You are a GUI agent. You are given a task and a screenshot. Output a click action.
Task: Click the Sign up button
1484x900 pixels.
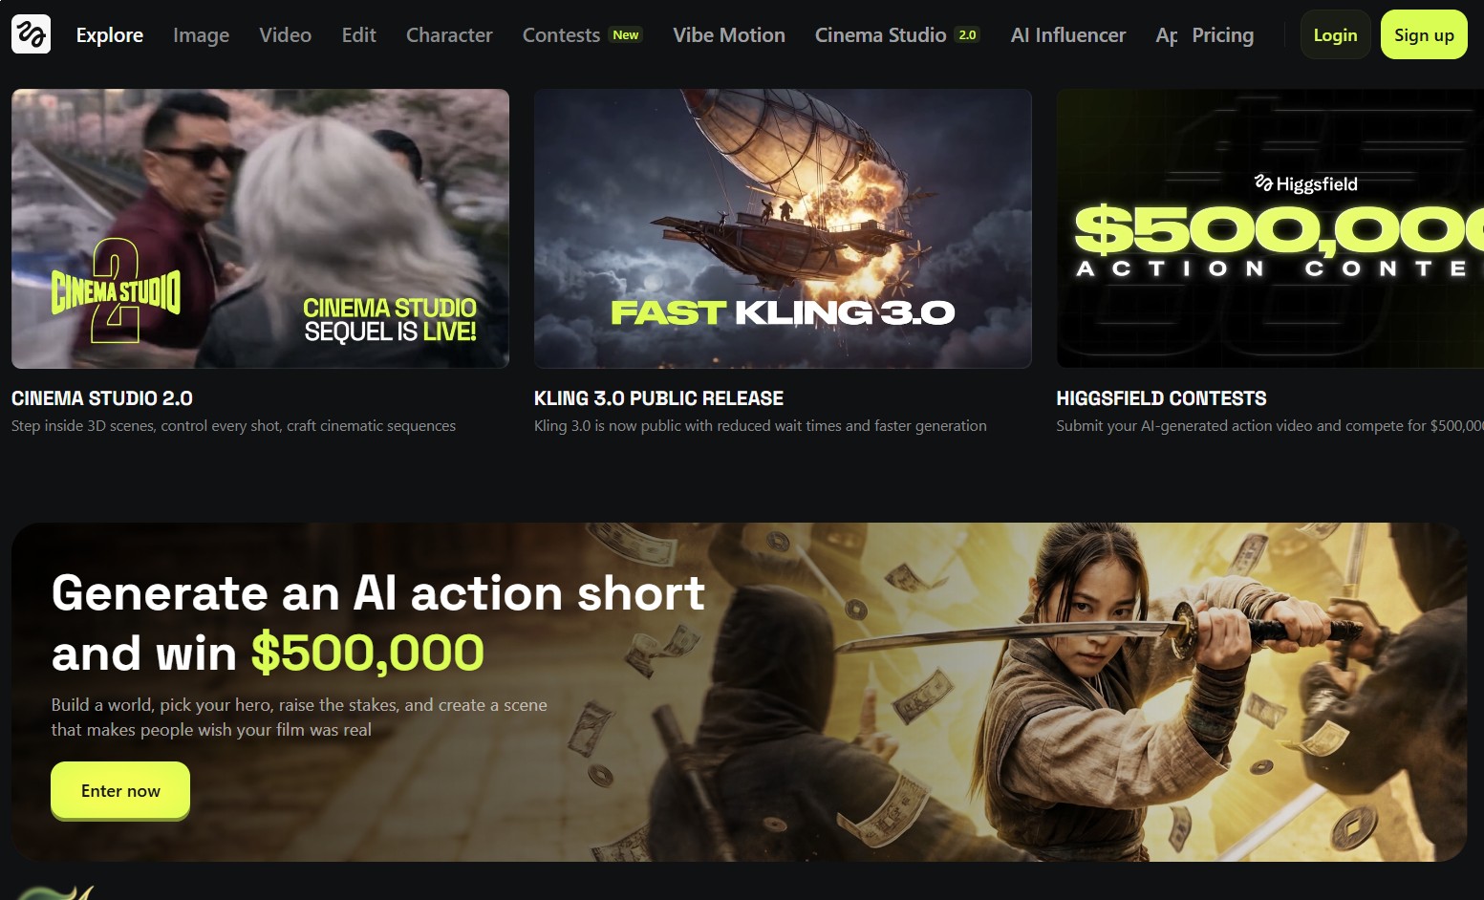coord(1424,34)
